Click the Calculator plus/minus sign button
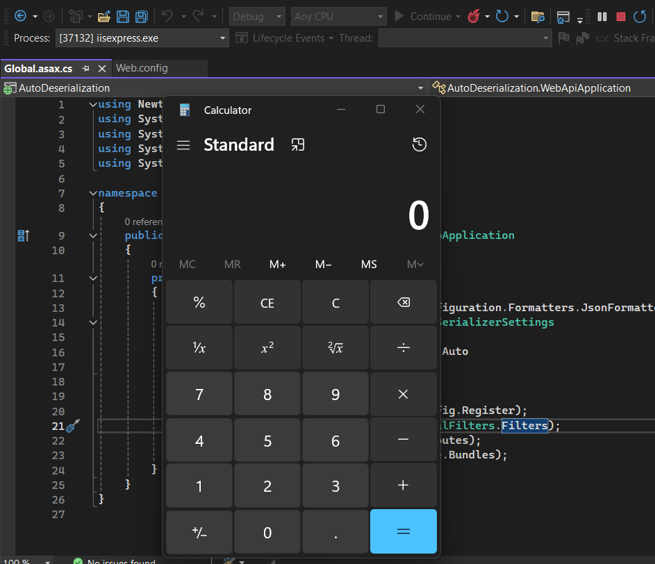Image resolution: width=655 pixels, height=564 pixels. tap(199, 532)
